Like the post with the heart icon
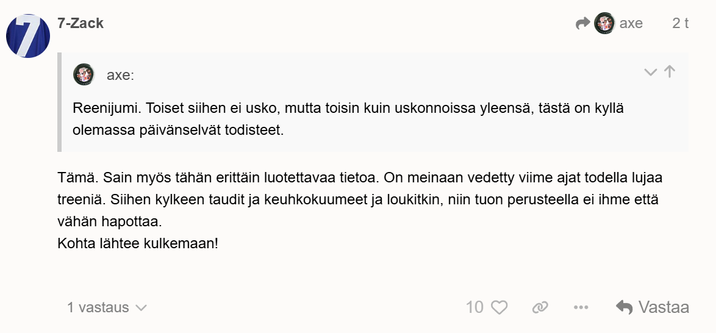Screen dimensions: 716x333 pos(499,307)
